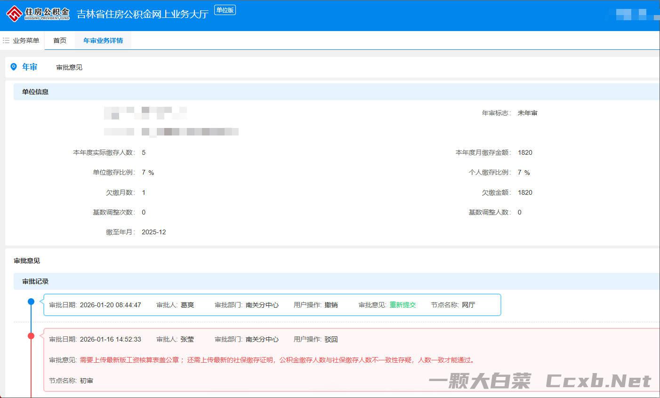Click the 住房公积金 logo icon
The width and height of the screenshot is (660, 398).
(x=14, y=14)
